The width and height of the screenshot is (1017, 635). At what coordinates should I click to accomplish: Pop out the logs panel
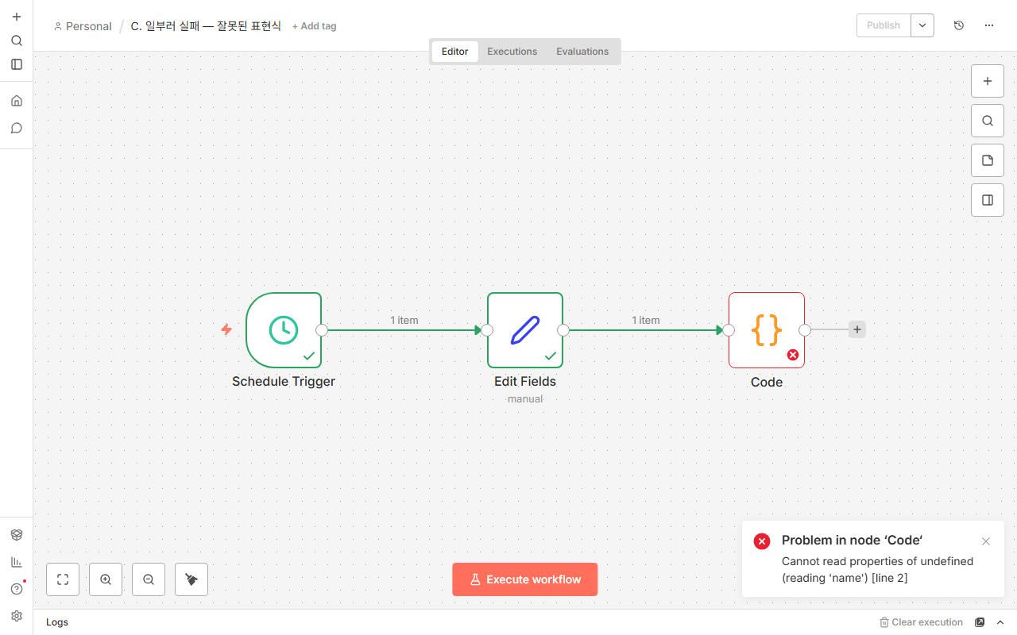(x=980, y=622)
